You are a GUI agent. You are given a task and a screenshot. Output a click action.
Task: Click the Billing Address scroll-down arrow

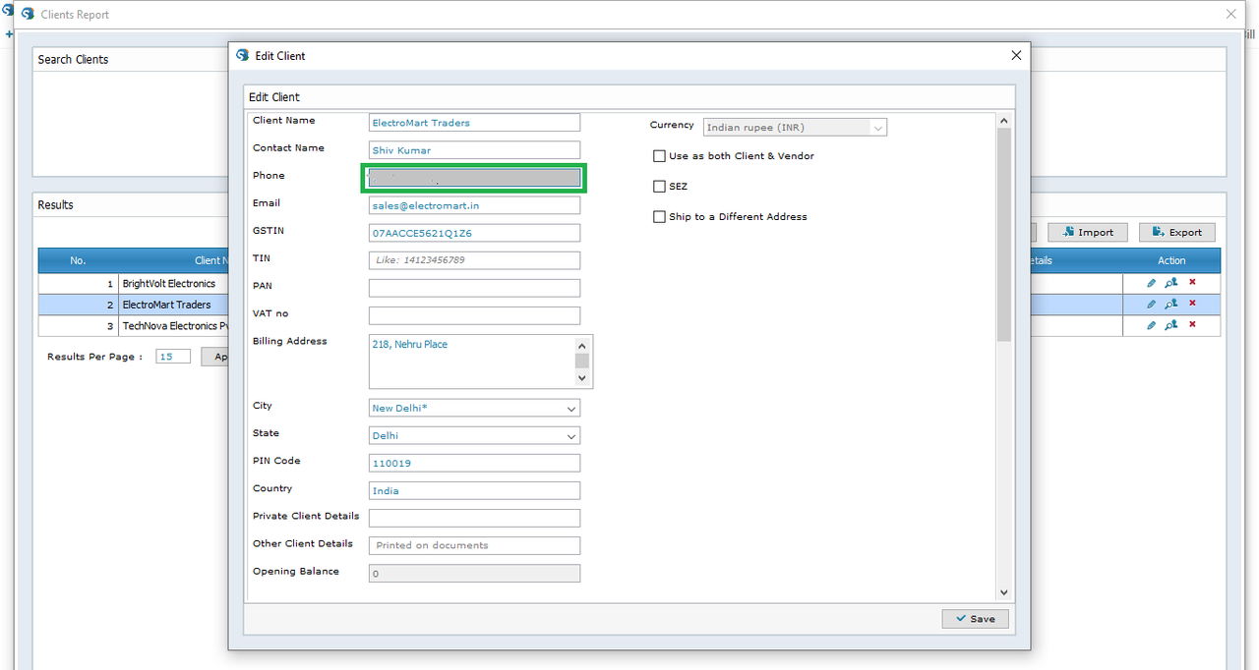pyautogui.click(x=581, y=378)
